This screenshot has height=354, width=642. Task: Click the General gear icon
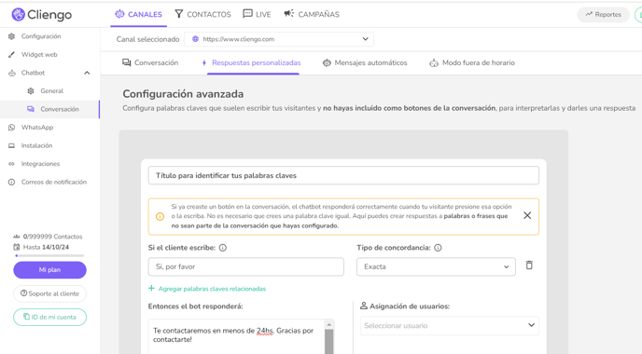30,90
